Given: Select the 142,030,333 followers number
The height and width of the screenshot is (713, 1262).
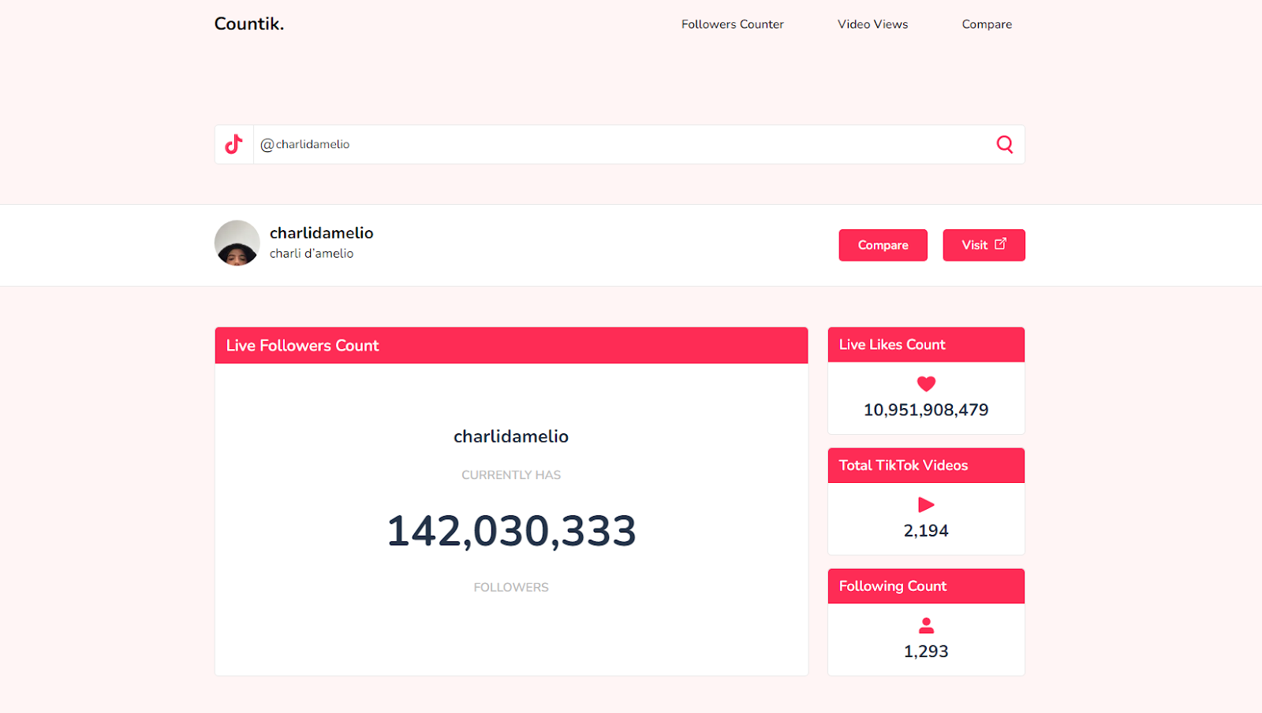Looking at the screenshot, I should (x=511, y=531).
